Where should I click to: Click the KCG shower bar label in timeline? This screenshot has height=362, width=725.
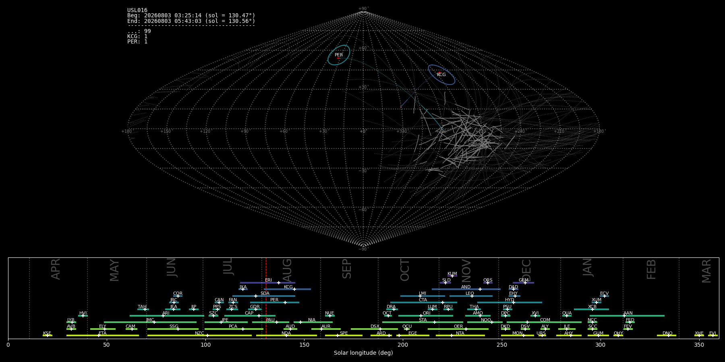pos(288,287)
